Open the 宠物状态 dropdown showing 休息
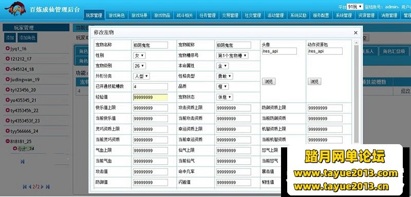Image resolution: width=411 pixels, height=197 pixels. [x=225, y=97]
